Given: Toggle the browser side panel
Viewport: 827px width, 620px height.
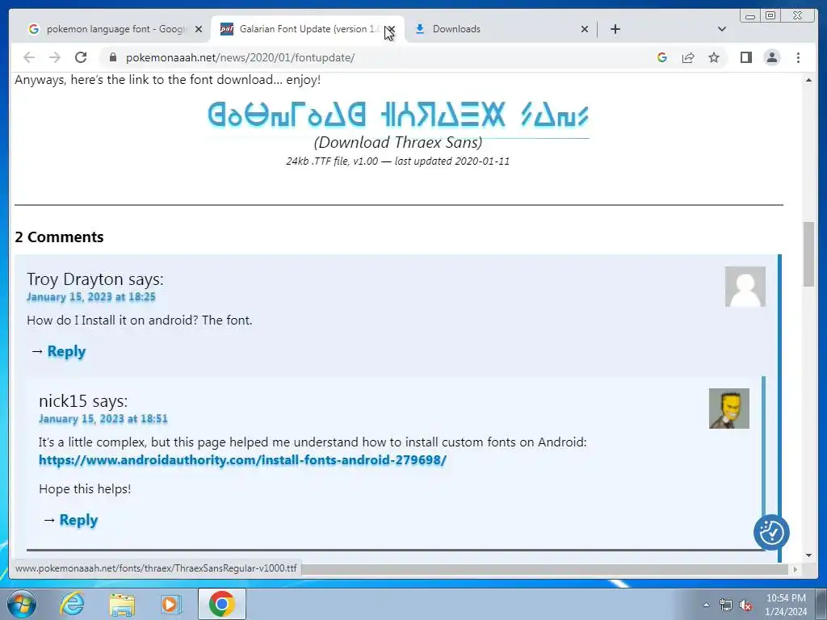Looking at the screenshot, I should (745, 57).
